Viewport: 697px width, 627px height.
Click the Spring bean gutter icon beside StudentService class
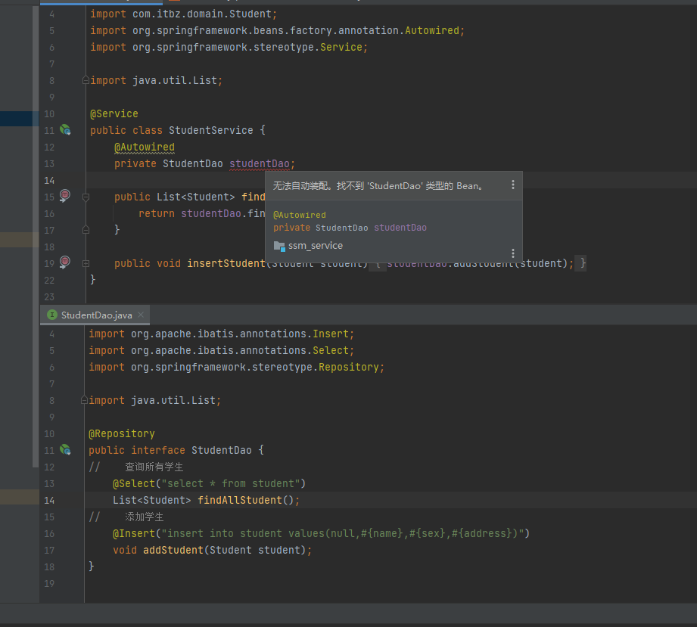pos(65,130)
